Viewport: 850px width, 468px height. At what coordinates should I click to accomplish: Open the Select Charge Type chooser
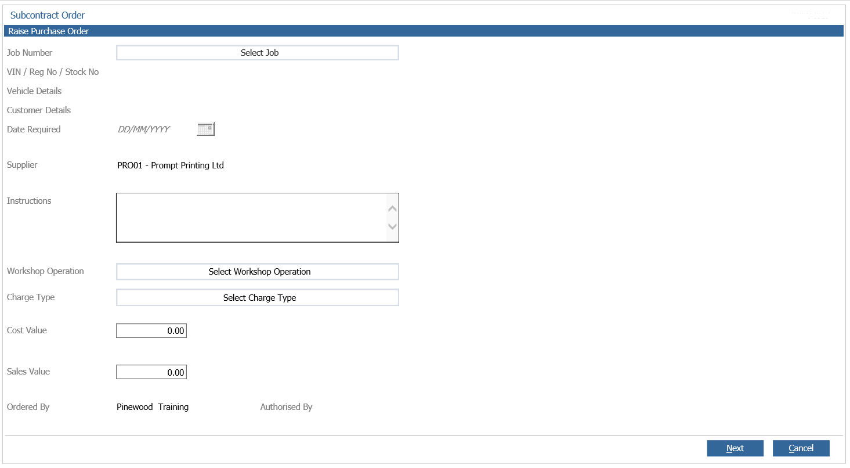(258, 298)
